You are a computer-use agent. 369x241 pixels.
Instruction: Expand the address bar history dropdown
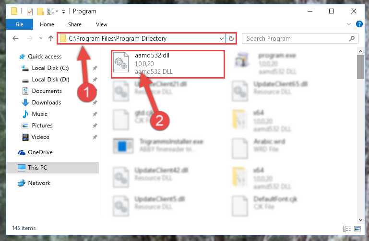click(x=221, y=38)
